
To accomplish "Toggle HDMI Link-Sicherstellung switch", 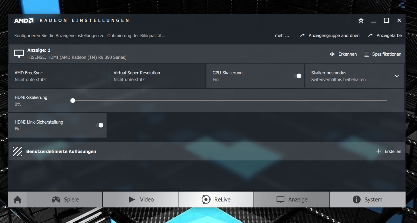I will click(100, 125).
